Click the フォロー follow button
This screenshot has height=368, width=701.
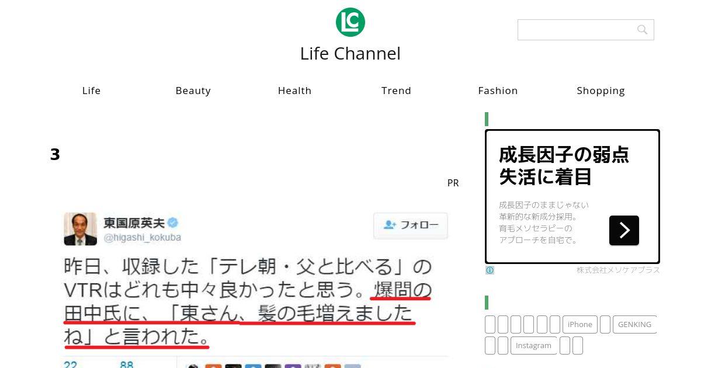coord(411,225)
